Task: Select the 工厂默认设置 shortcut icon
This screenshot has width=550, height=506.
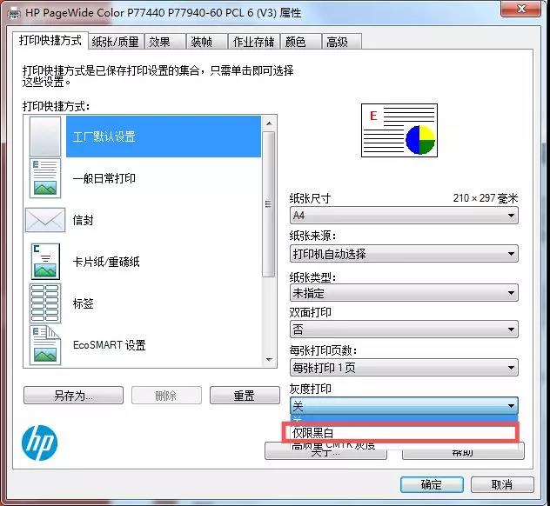Action: (x=45, y=136)
